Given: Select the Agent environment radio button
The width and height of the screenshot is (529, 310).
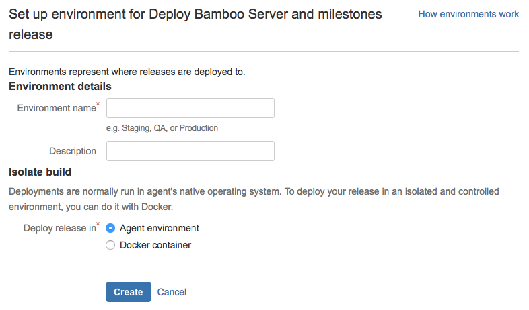Looking at the screenshot, I should [110, 228].
